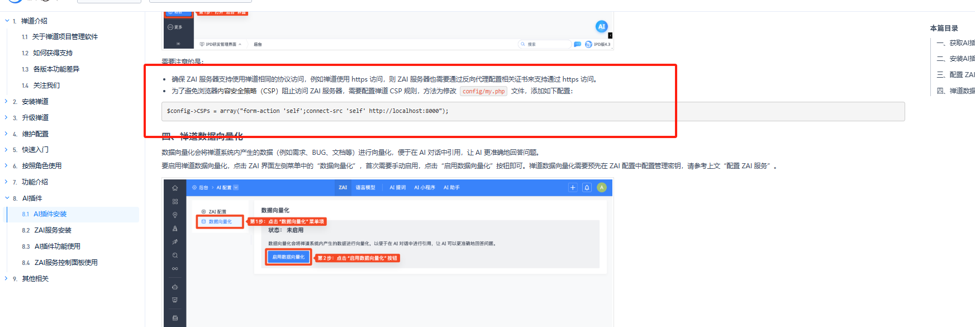Expand the 功能介绍 chapter chevron
This screenshot has width=975, height=327.
7,182
